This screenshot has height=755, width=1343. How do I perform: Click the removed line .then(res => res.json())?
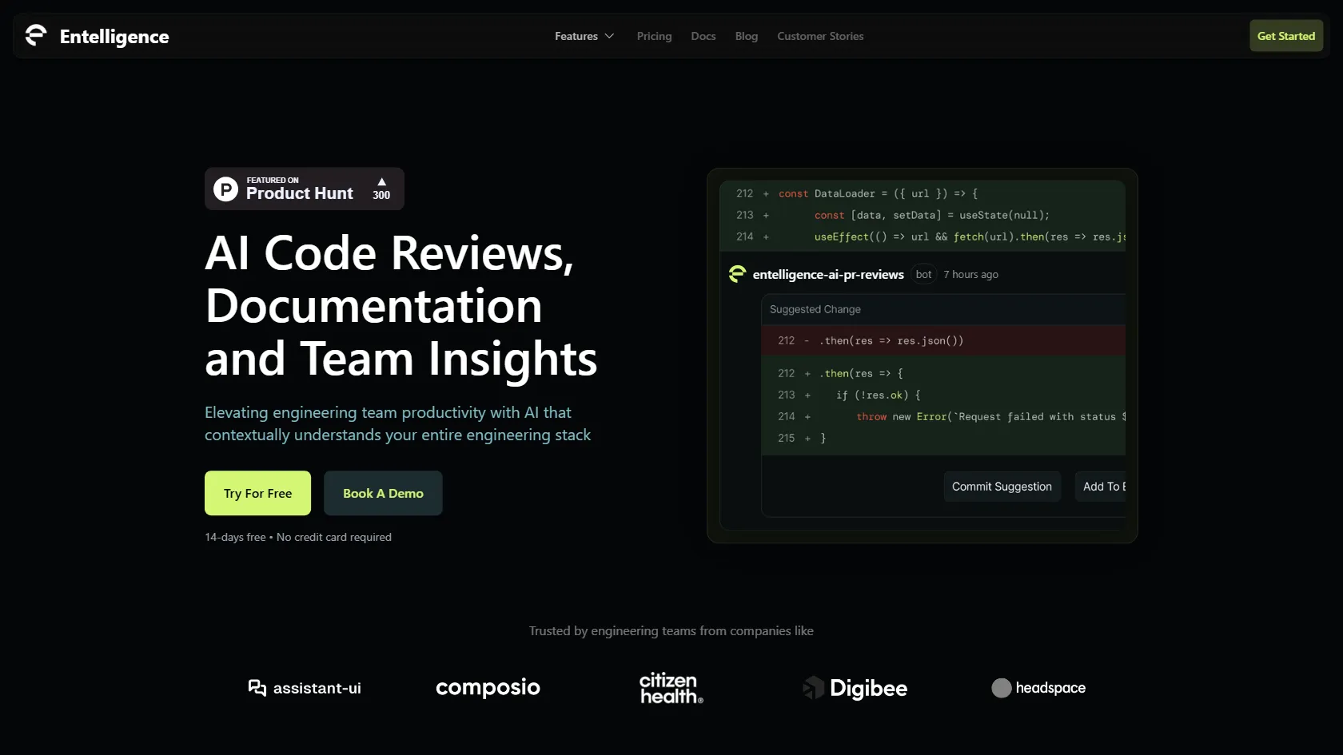(943, 340)
